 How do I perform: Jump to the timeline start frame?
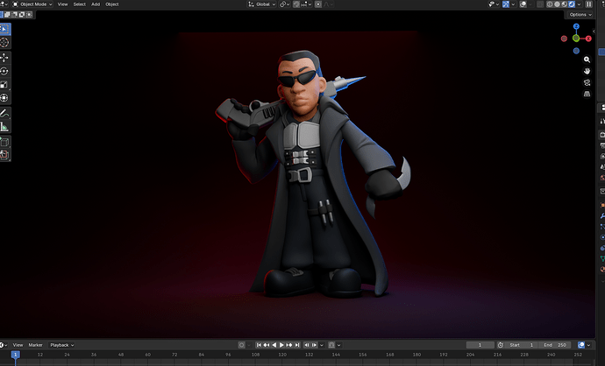click(259, 345)
